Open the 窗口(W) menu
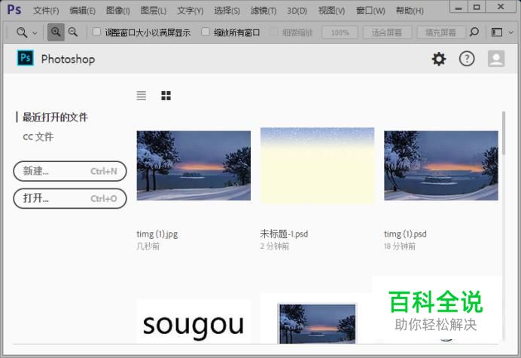The image size is (521, 358). click(370, 11)
